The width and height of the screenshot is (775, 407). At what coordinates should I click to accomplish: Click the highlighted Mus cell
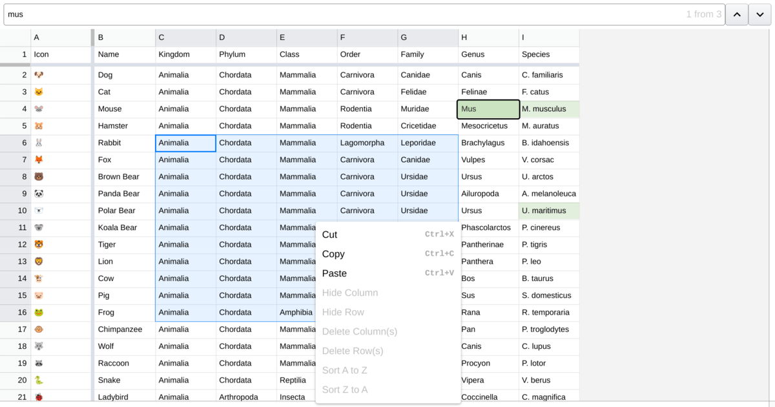(x=488, y=109)
